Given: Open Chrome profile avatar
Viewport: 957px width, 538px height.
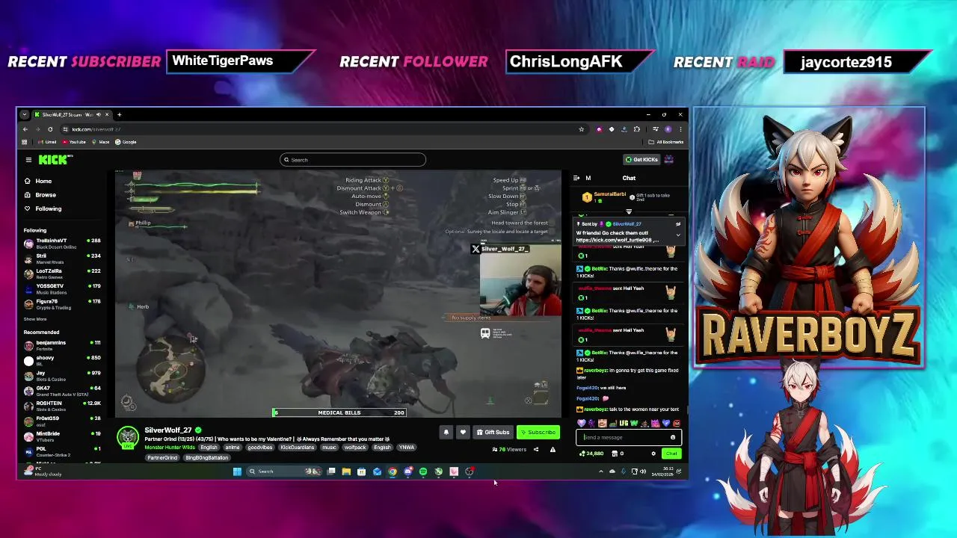Looking at the screenshot, I should (668, 129).
